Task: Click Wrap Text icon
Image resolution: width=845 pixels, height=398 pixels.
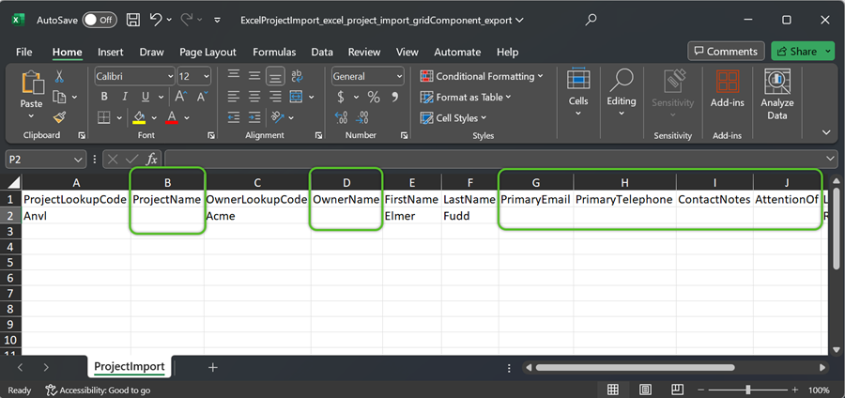Action: [x=297, y=76]
